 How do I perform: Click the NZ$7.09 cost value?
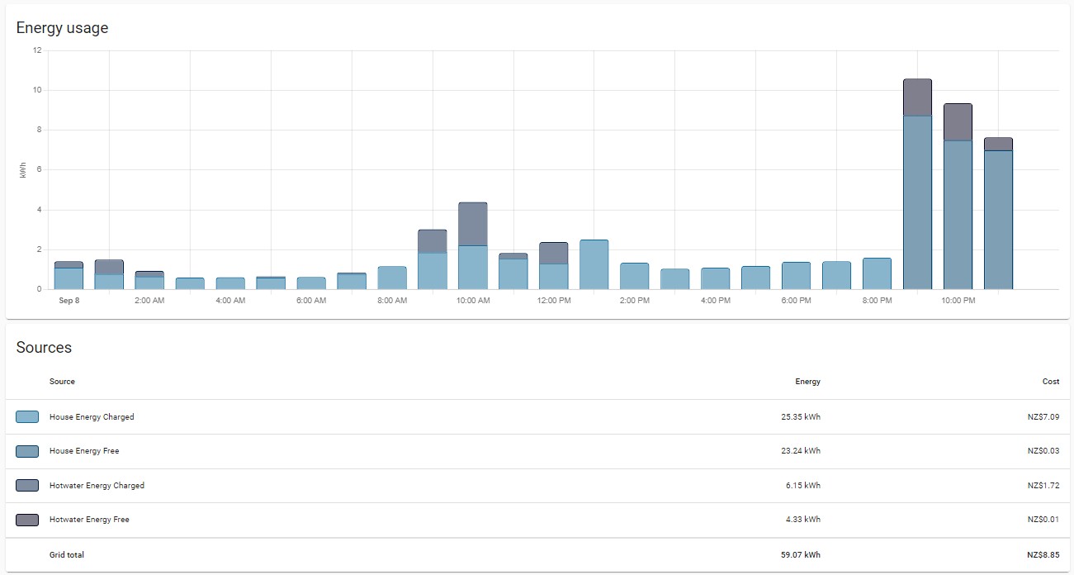(x=1043, y=417)
